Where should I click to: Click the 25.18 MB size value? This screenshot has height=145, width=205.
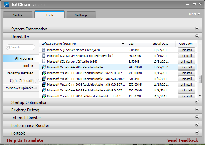135,56
